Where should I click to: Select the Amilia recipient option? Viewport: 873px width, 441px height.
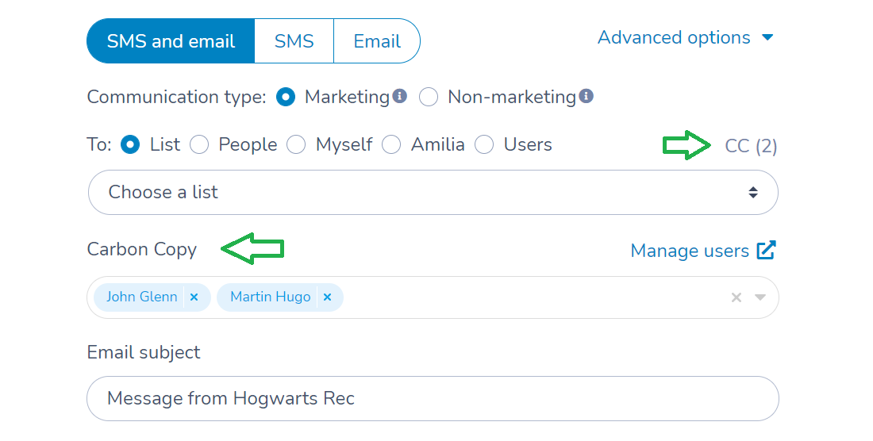click(391, 144)
